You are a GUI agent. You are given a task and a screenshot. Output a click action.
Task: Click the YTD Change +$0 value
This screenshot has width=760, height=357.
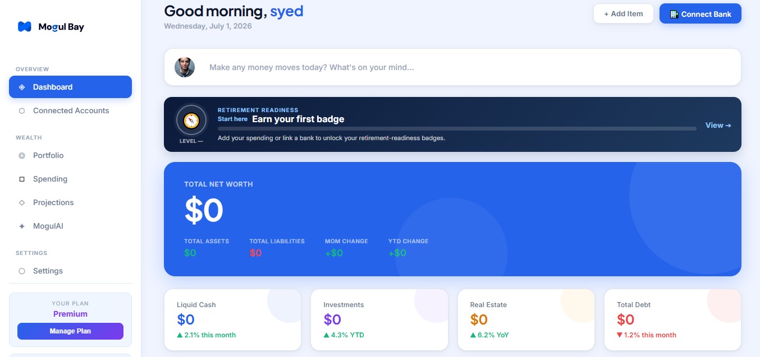click(x=397, y=253)
